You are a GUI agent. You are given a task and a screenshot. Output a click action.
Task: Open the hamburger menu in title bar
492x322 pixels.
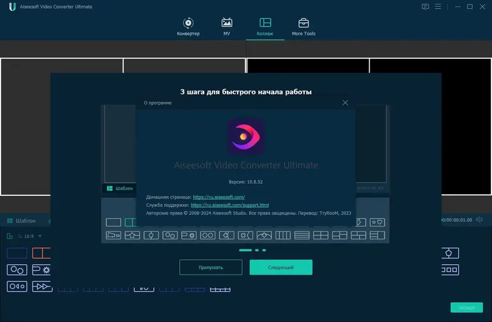[x=438, y=7]
